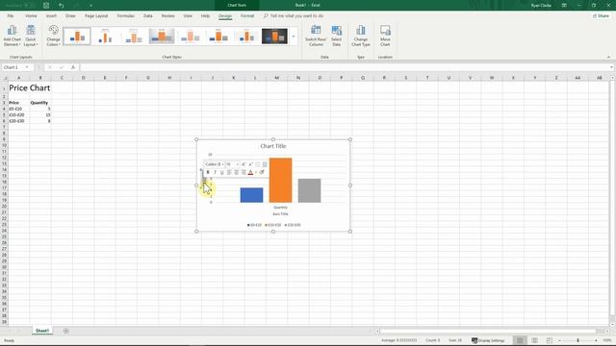The height and width of the screenshot is (346, 616).
Task: Switch to Normal view in status bar
Action: (520, 340)
